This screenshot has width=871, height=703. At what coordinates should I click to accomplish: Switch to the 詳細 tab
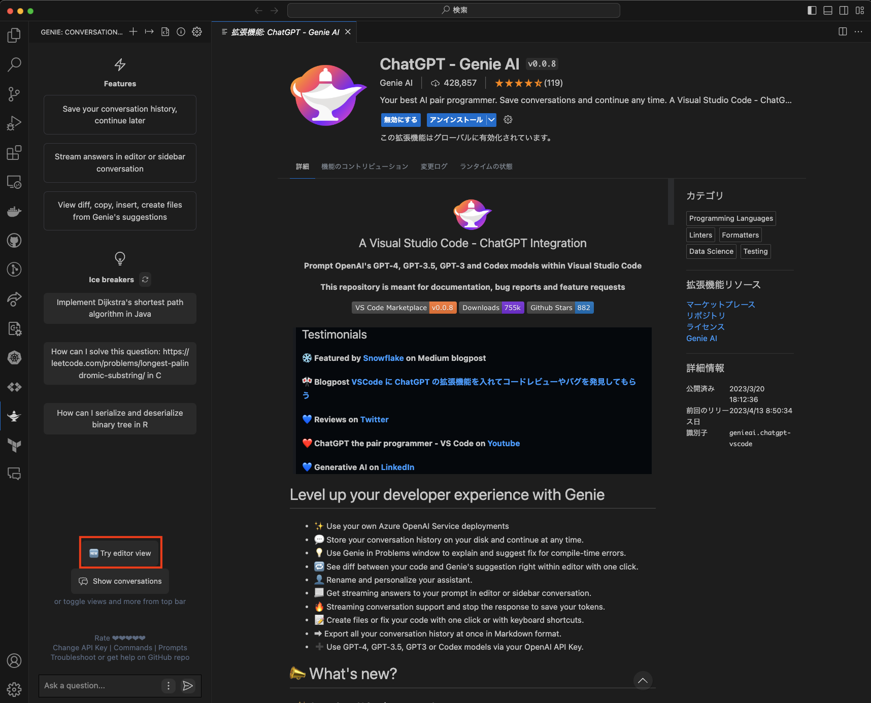303,166
